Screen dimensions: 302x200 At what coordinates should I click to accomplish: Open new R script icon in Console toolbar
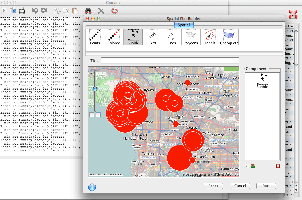point(4,11)
